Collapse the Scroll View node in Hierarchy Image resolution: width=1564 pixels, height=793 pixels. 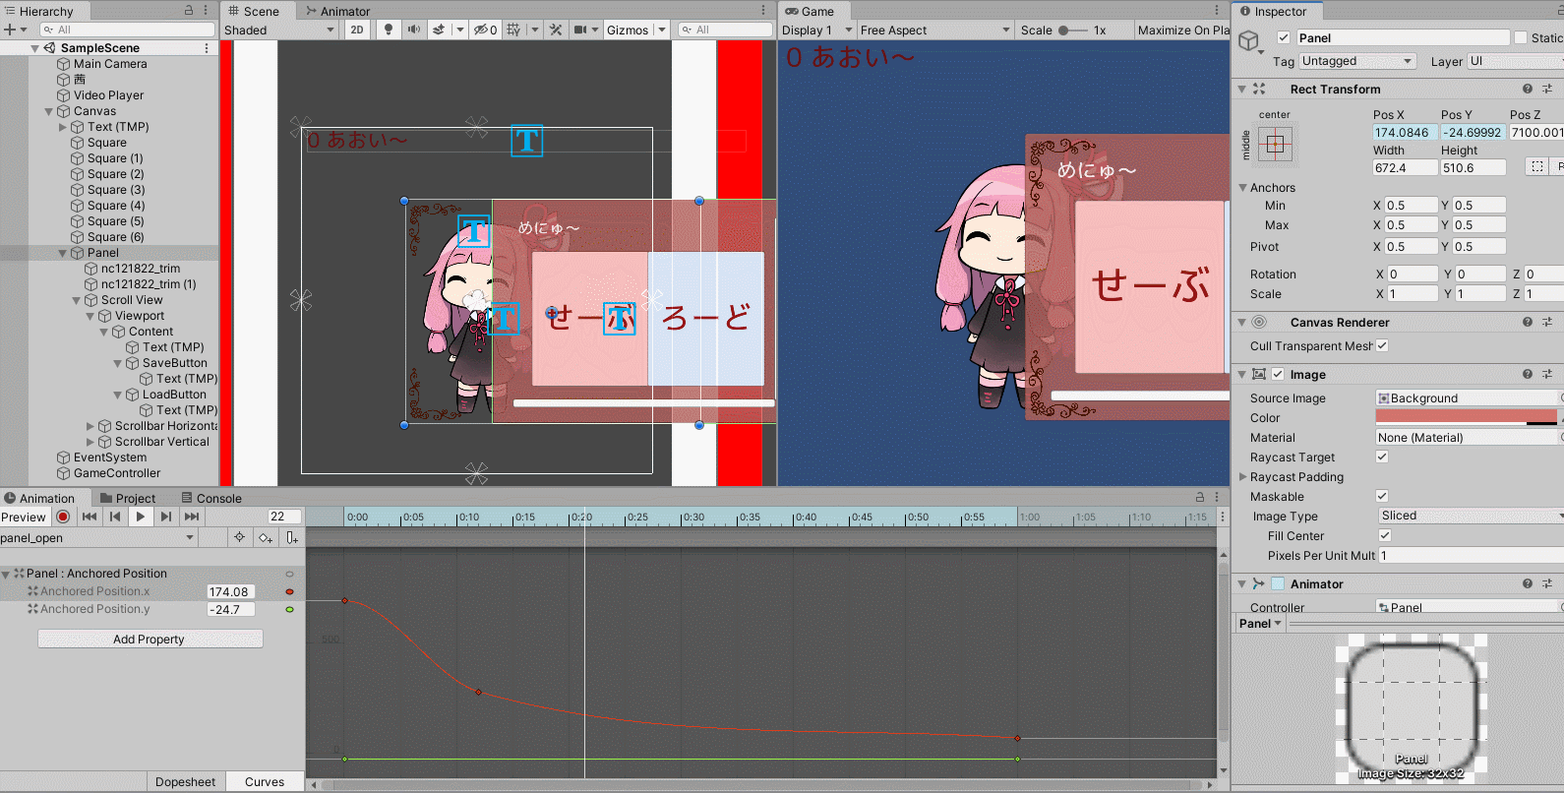click(x=77, y=300)
